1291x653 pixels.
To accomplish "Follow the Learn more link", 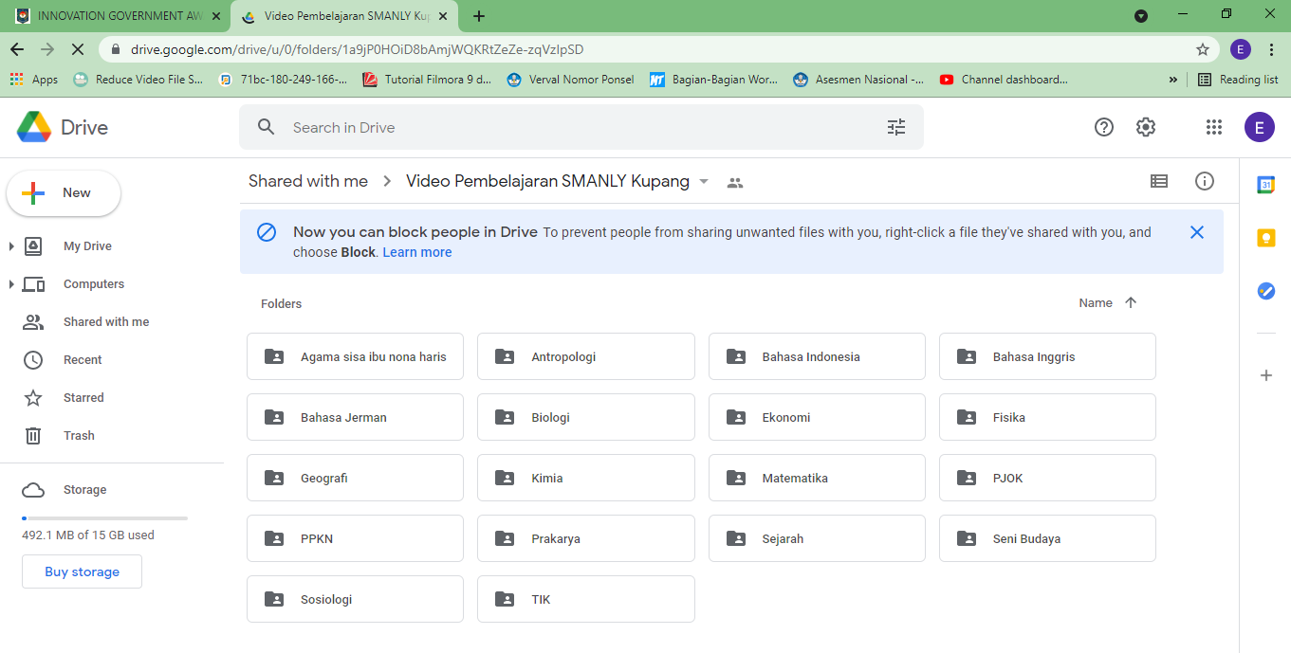I will (x=416, y=252).
